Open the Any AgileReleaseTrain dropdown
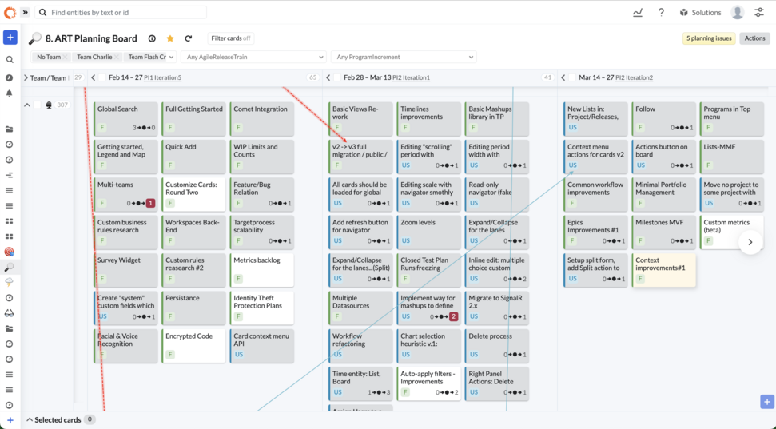Screen dimensions: 776x429 (254, 57)
